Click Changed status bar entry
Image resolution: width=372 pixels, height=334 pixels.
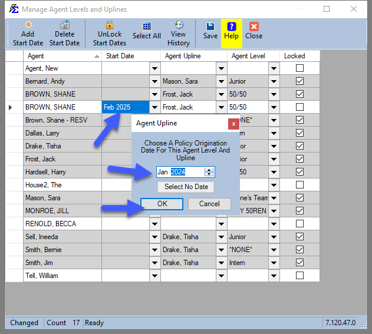(x=24, y=323)
